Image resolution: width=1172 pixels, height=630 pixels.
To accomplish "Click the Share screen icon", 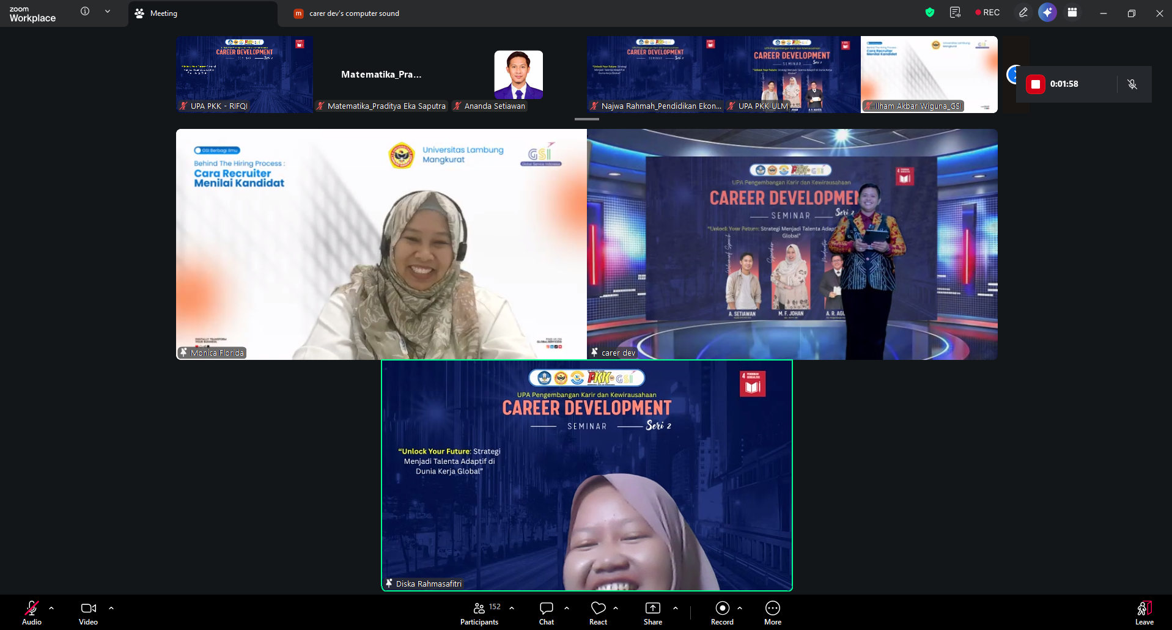I will coord(653,608).
